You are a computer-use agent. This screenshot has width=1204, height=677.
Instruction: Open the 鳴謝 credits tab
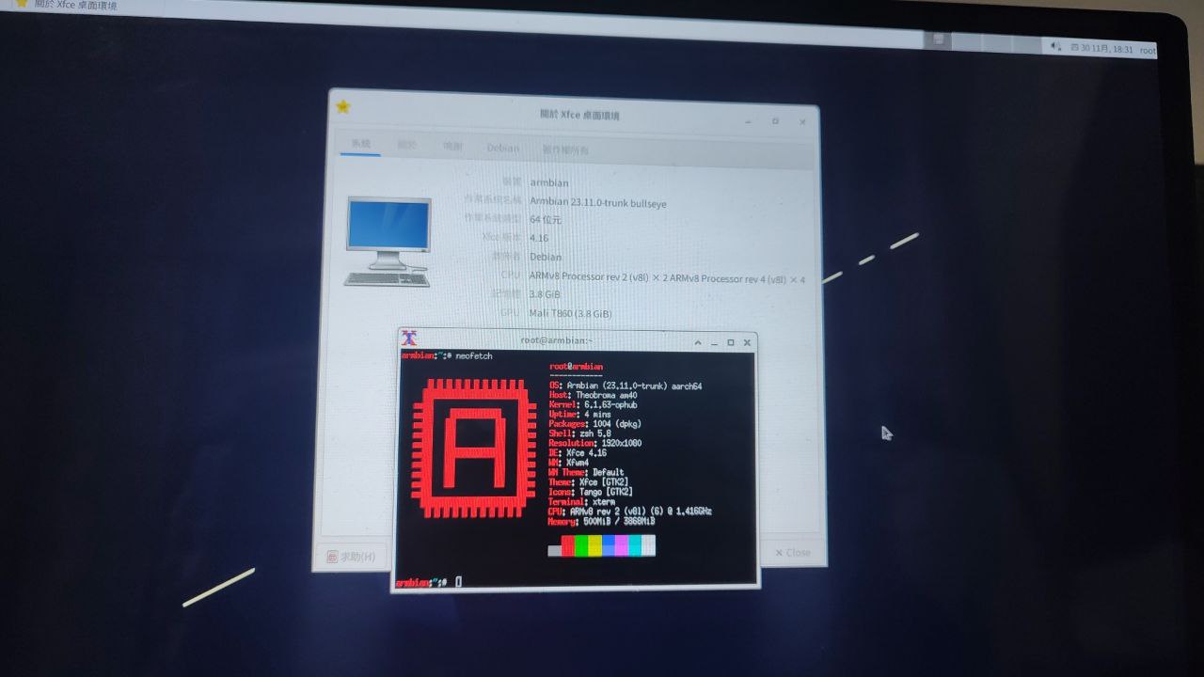(453, 147)
